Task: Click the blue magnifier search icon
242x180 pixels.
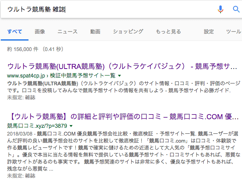Action: click(236, 9)
